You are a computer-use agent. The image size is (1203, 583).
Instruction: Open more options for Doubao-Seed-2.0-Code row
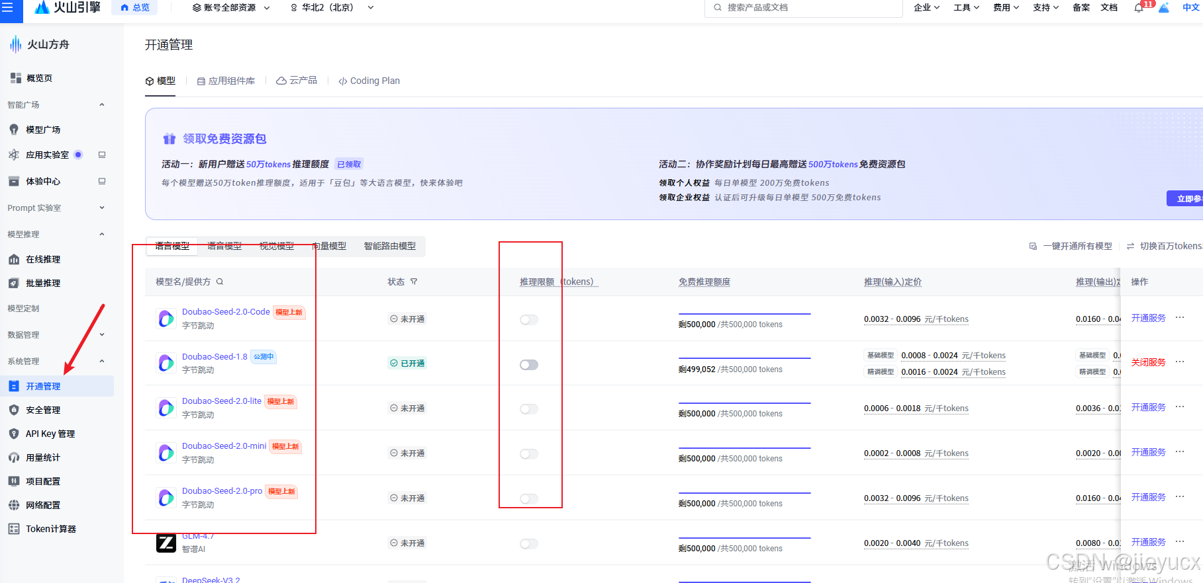point(1180,318)
